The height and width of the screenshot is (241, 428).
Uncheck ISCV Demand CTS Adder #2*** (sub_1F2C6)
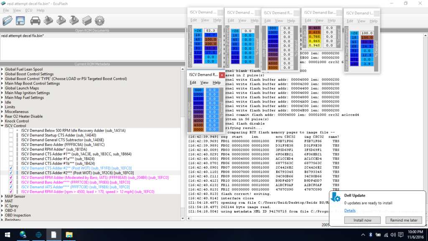(x=11, y=173)
